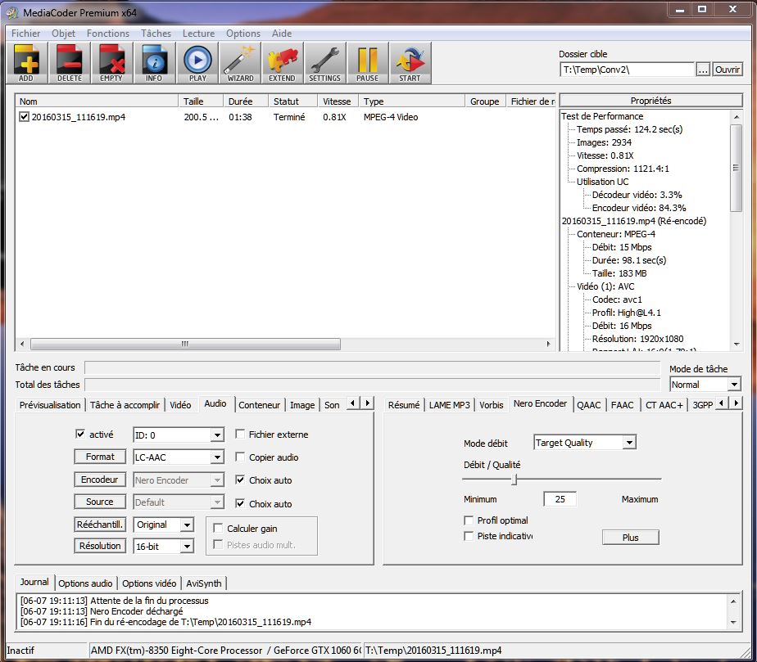This screenshot has width=757, height=662.
Task: Open the INFO toolbar icon
Action: 154,63
